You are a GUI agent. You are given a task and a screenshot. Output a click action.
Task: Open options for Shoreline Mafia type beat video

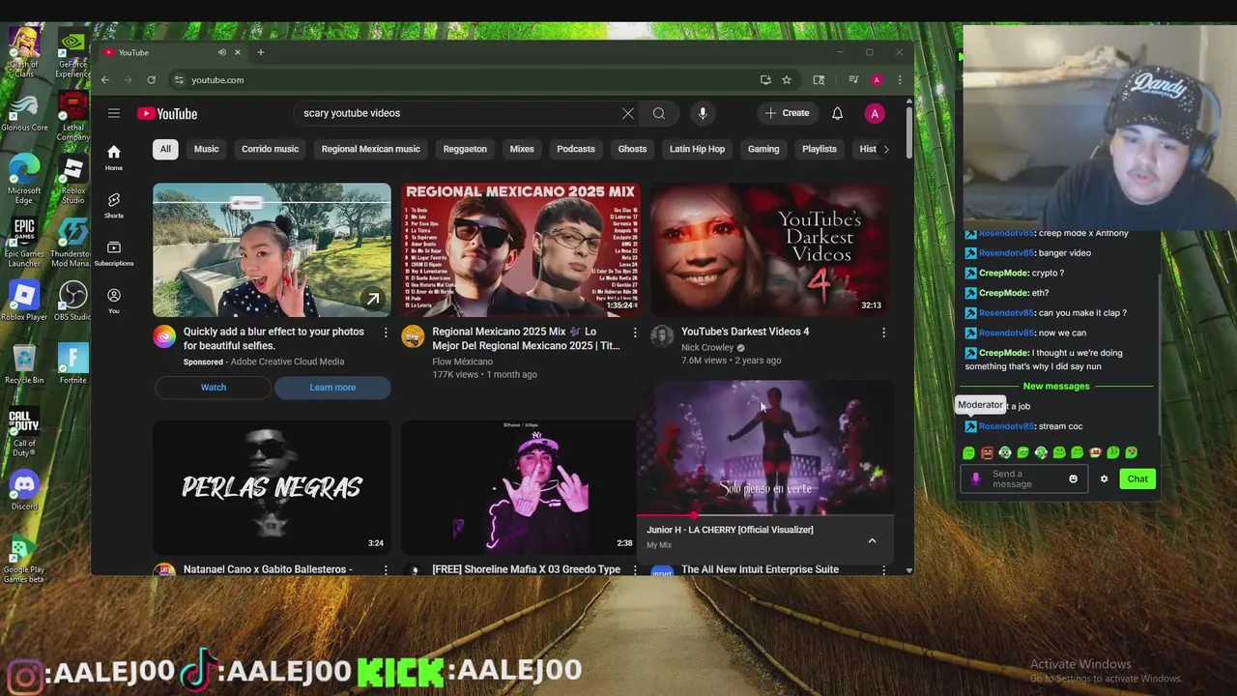635,570
